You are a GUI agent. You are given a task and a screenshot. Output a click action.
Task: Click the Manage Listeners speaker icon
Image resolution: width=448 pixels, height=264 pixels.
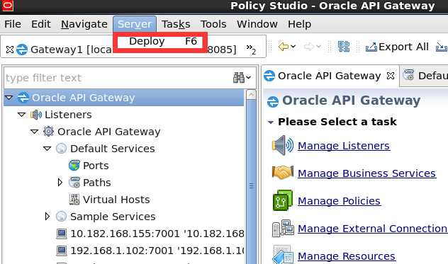(x=283, y=145)
